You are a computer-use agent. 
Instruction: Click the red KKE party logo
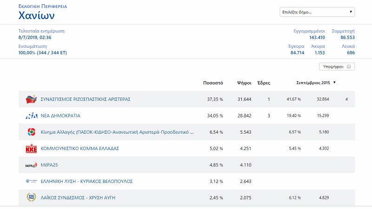tap(31, 149)
